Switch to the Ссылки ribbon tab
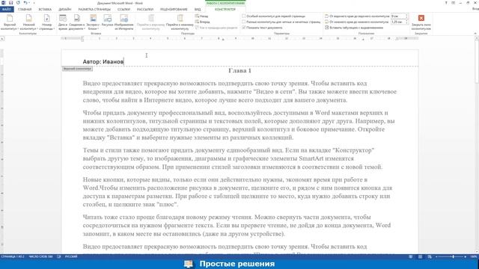The image size is (479, 269). tap(123, 10)
